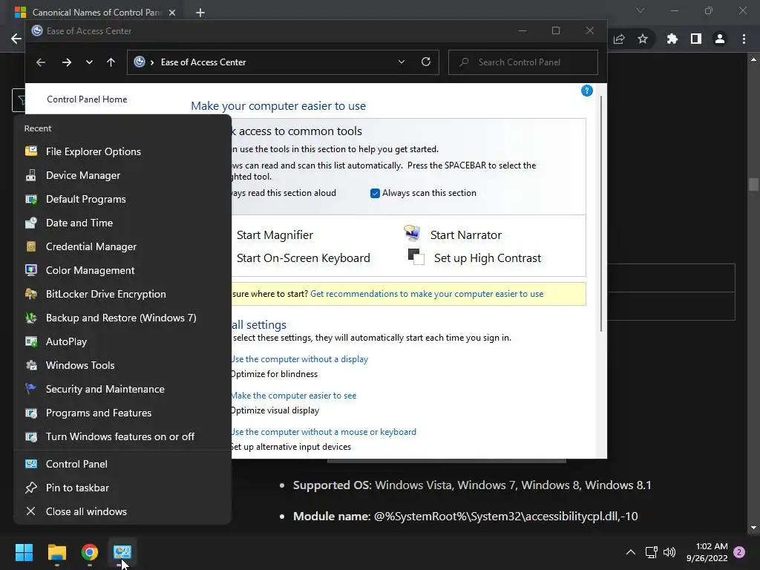
Task: Click the BitLocker Drive Encryption icon
Action: pos(31,294)
